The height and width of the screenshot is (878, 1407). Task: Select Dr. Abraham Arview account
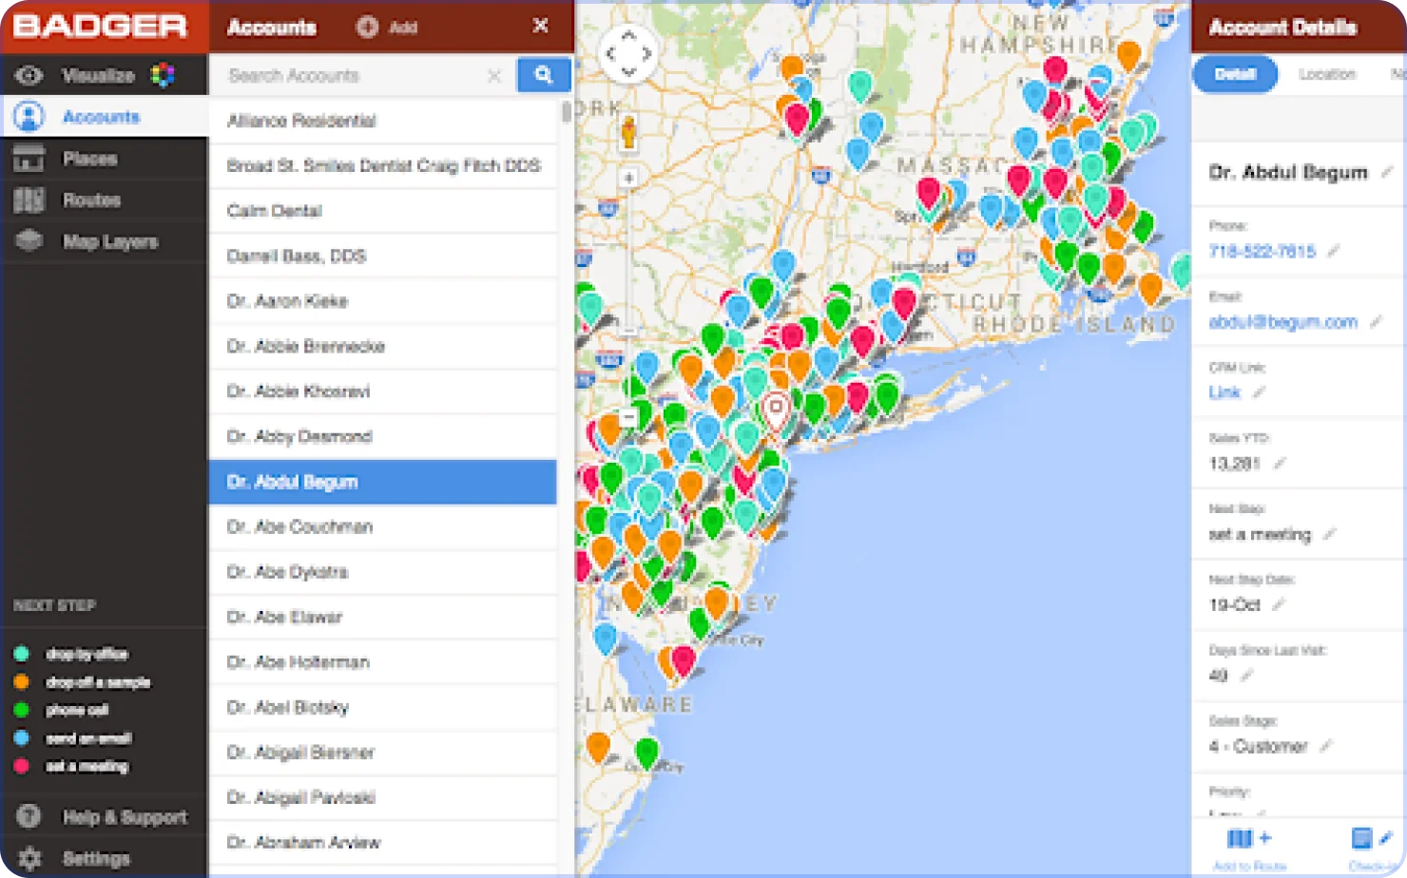[x=382, y=843]
